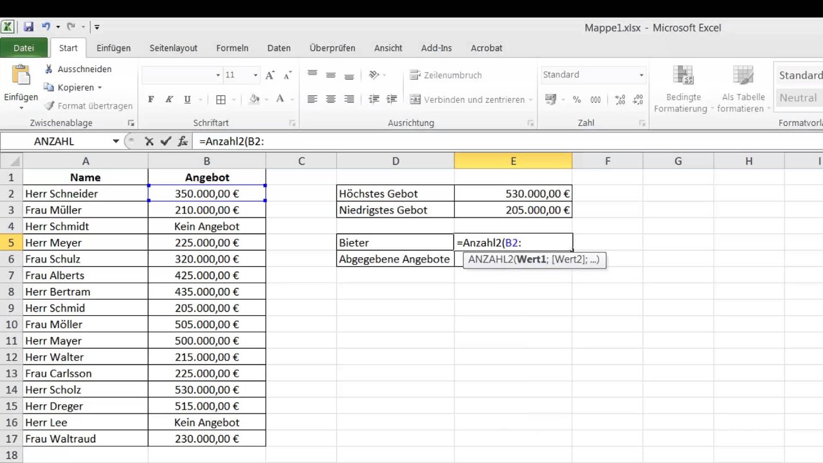Align text left
Screen dimensions: 823x463
pos(312,100)
